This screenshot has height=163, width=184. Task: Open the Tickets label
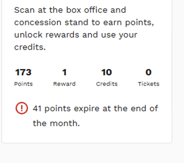pos(149,84)
